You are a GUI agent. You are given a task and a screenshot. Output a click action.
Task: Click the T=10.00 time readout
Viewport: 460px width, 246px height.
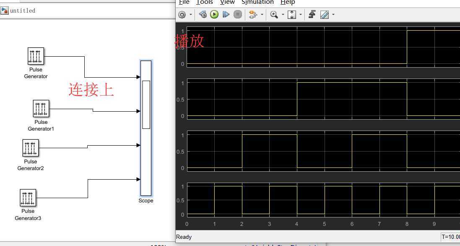point(451,237)
